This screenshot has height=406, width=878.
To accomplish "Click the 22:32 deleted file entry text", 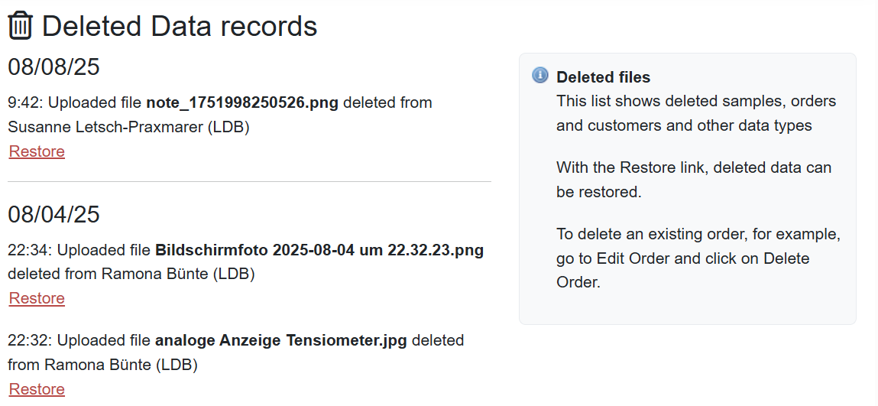I will 236,352.
